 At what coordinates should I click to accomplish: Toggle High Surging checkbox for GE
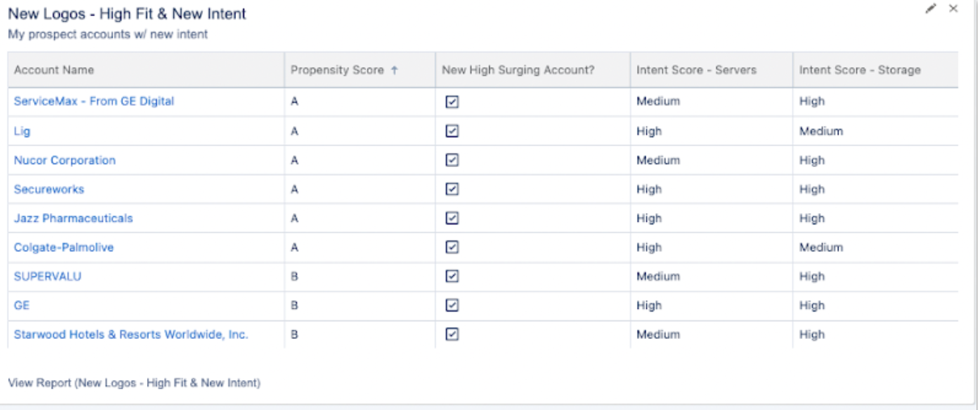coord(453,305)
